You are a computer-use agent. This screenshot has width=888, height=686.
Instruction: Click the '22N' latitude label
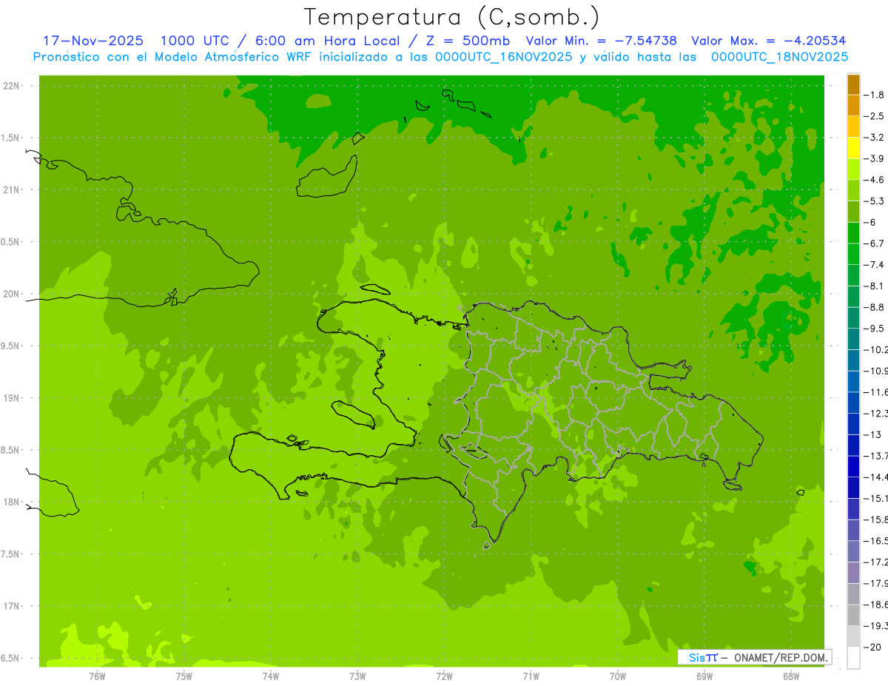(x=10, y=86)
